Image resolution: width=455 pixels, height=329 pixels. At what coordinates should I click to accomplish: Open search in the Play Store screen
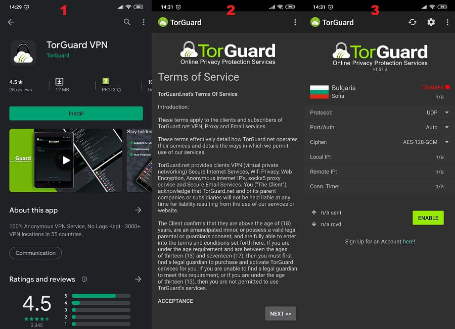coord(127,22)
